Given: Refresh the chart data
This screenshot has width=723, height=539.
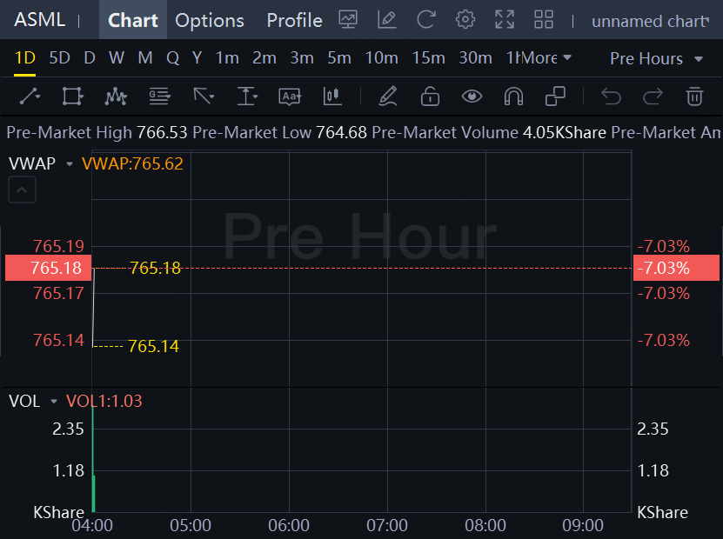Looking at the screenshot, I should pyautogui.click(x=426, y=20).
